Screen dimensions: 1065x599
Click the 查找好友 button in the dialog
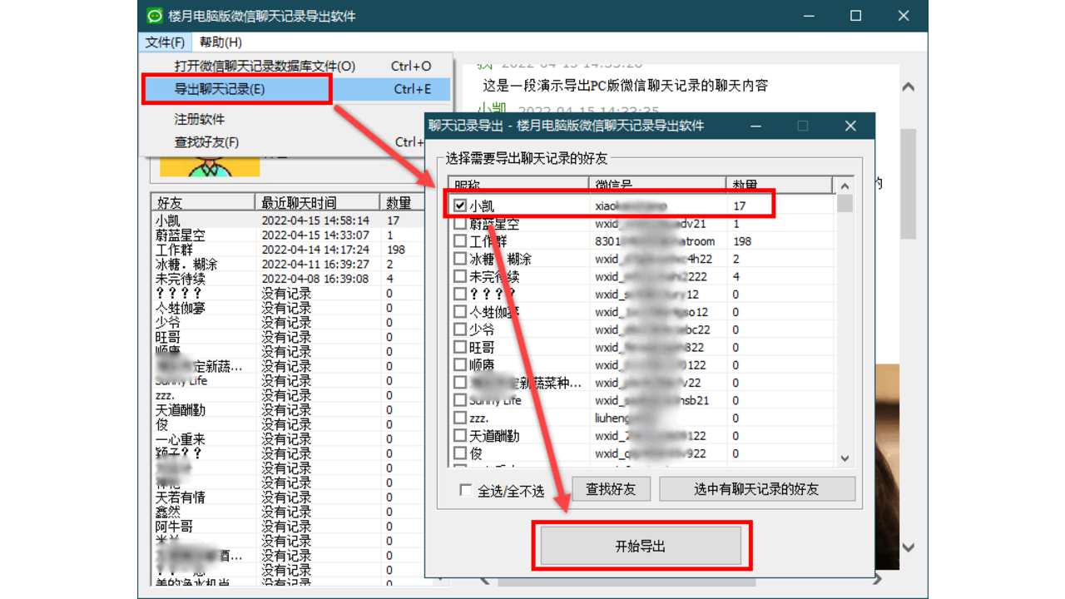click(x=611, y=489)
